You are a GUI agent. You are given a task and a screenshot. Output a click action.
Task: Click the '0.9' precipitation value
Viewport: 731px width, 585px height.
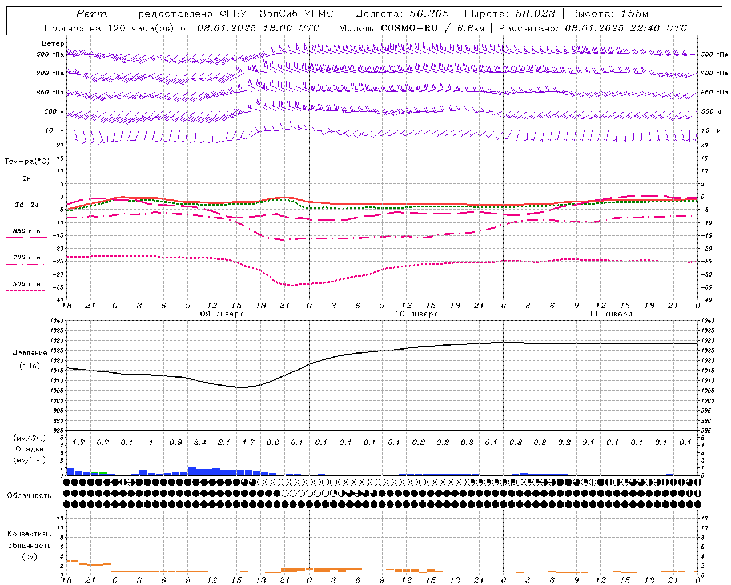pyautogui.click(x=176, y=442)
